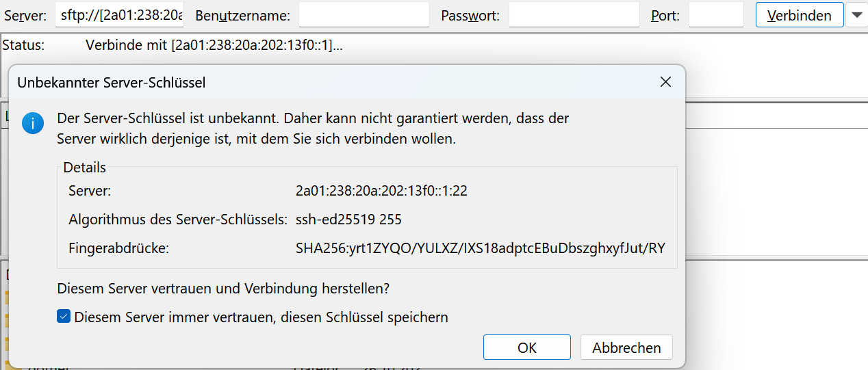Click the Benutzername label
This screenshot has height=370, width=868.
pos(242,15)
